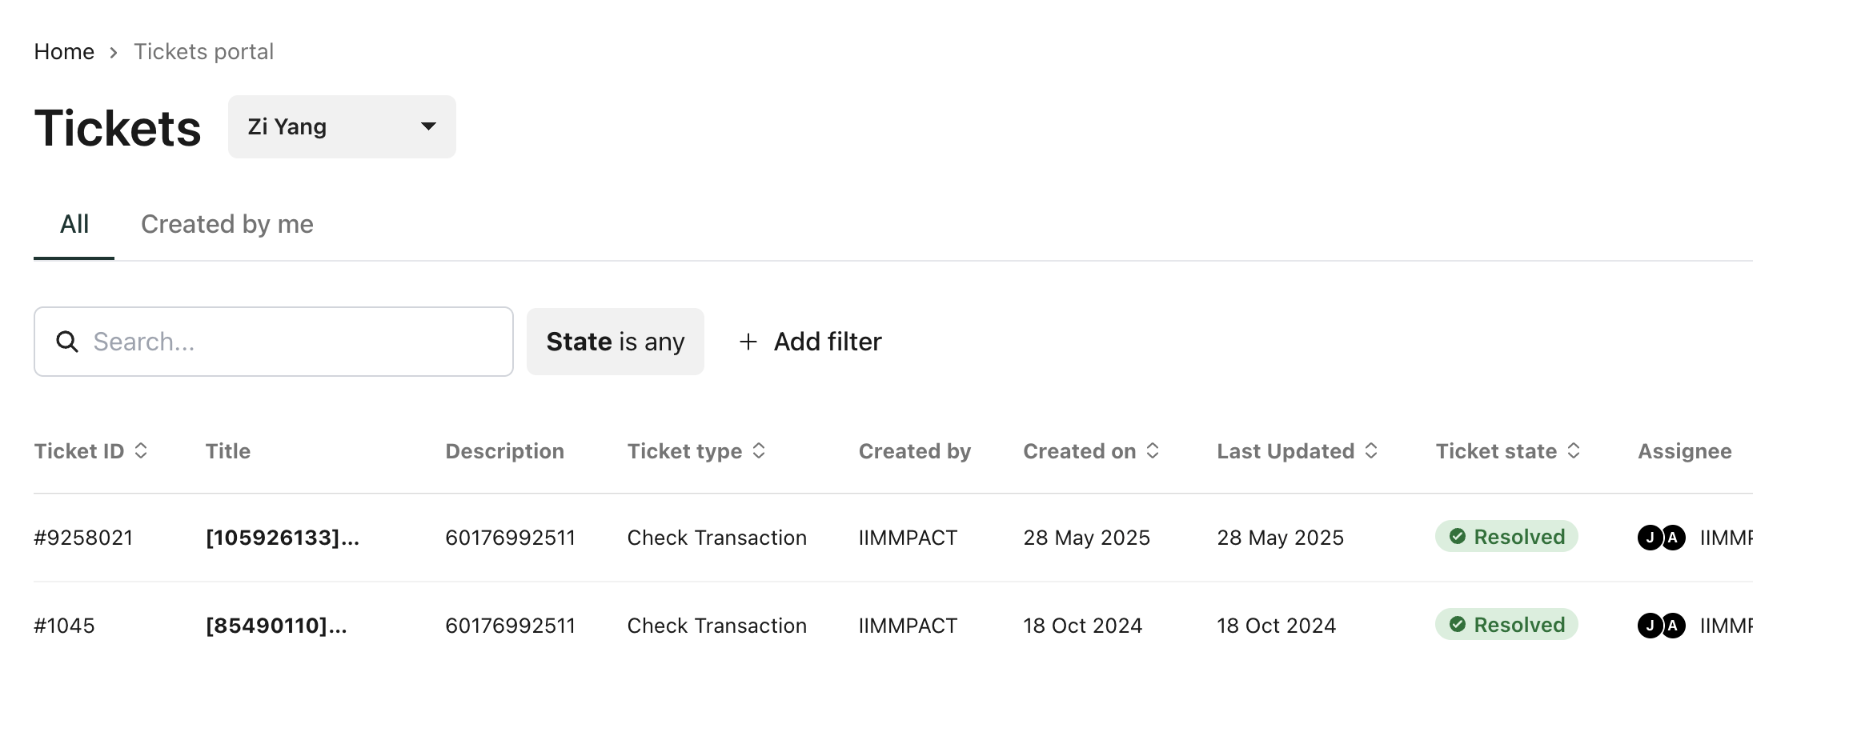Click assignee avatars on ticket #9258021
1849x744 pixels.
[x=1662, y=538]
